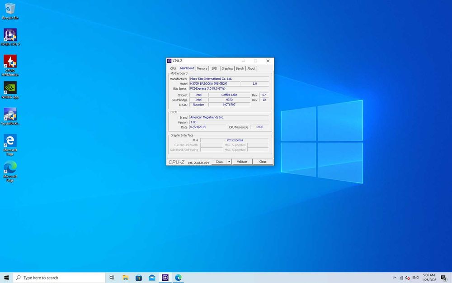Select the CrystalDiskInfo desktop shortcut
The image size is (452, 283).
coord(10,116)
